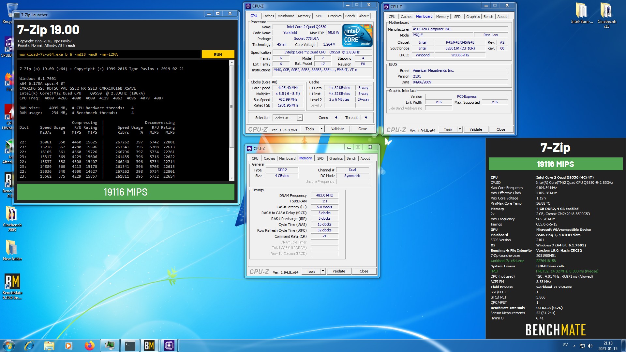The image size is (626, 352).
Task: Switch to CPU-Z taskbar button
Action: pos(169,345)
